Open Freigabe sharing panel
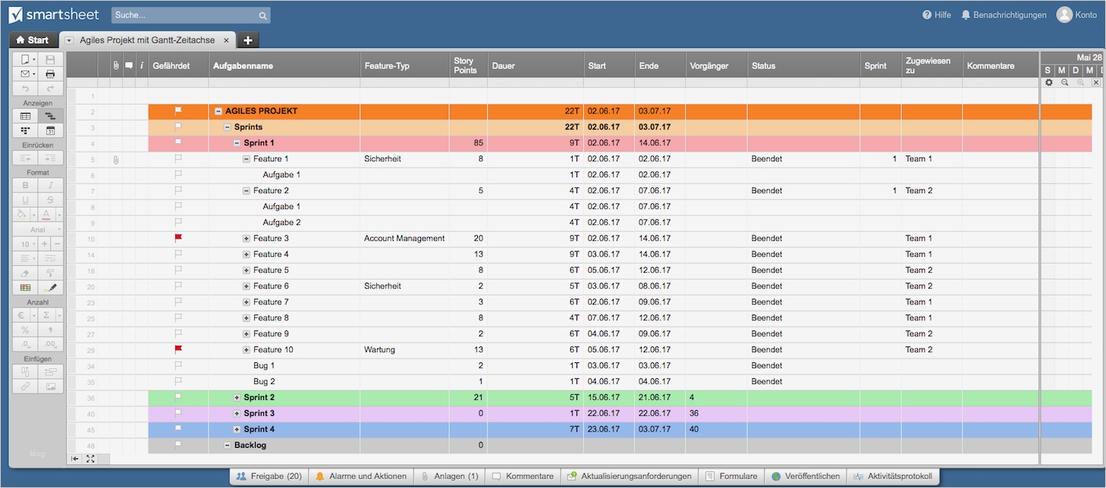The image size is (1106, 488). [269, 476]
